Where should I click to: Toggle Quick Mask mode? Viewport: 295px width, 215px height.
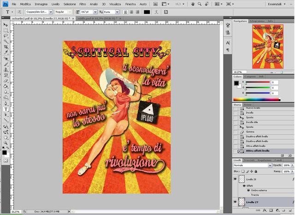(6, 161)
